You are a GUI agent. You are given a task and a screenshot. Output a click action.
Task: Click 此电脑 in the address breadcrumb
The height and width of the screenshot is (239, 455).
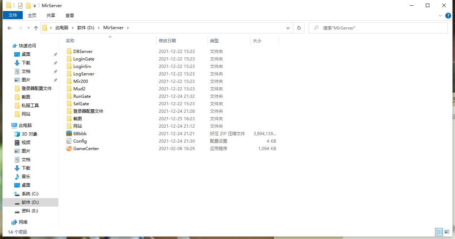62,28
